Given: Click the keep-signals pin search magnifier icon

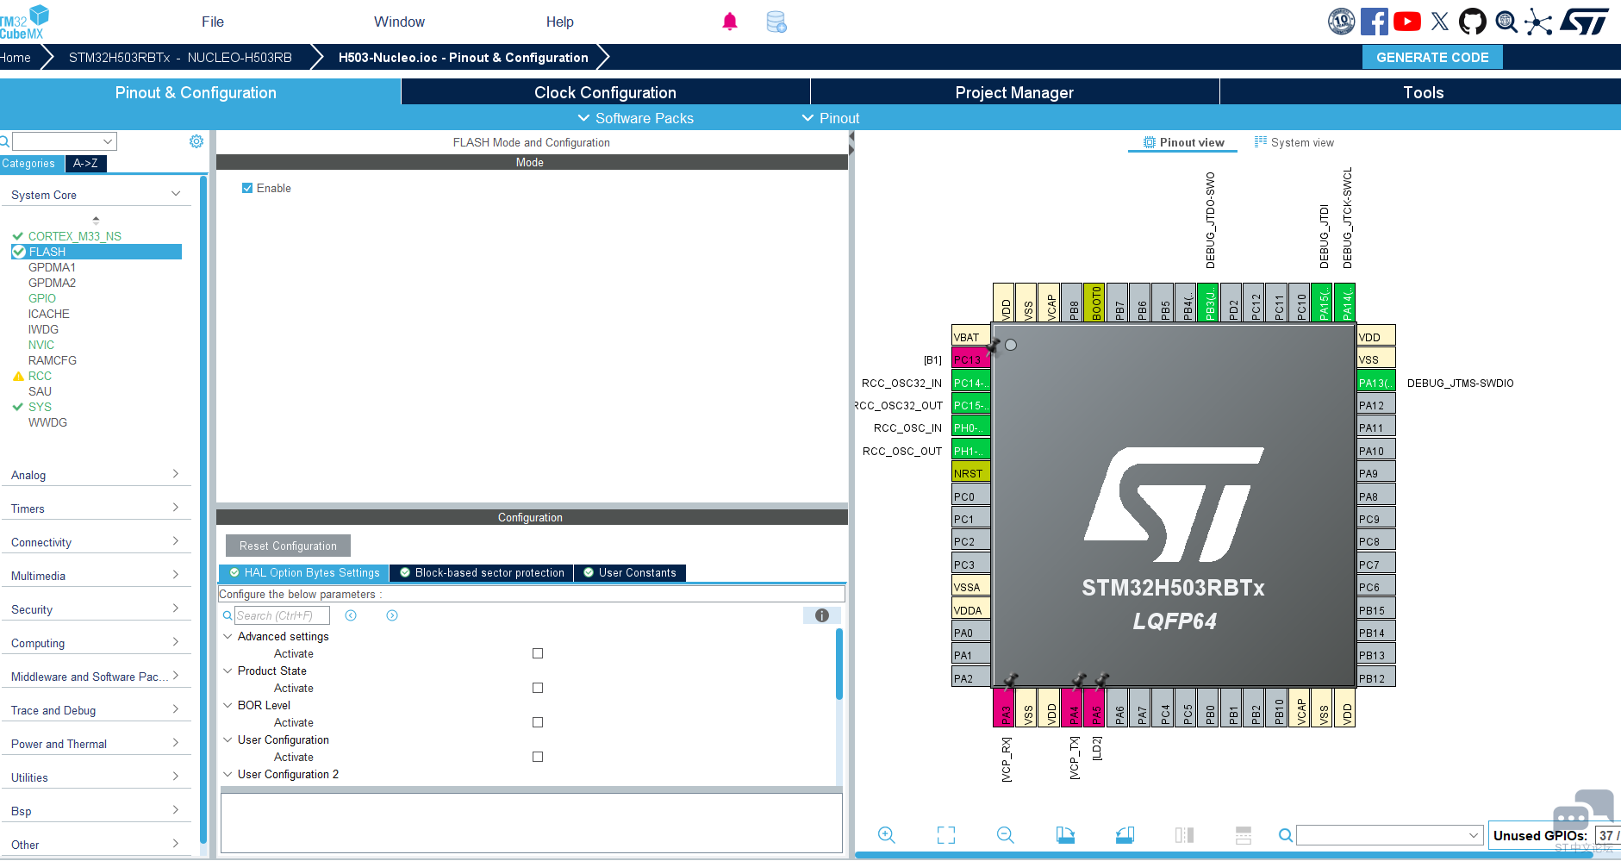Looking at the screenshot, I should (x=1285, y=835).
